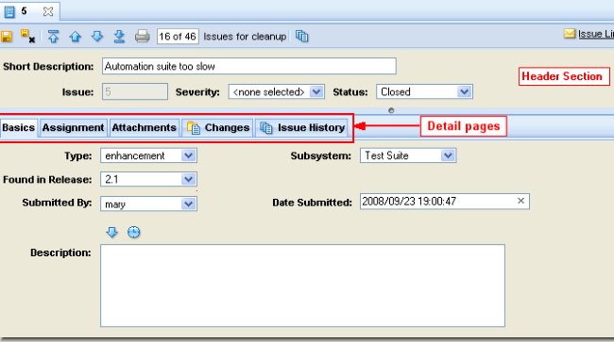Jump to first issue arrow icon
This screenshot has width=614, height=342.
click(53, 37)
